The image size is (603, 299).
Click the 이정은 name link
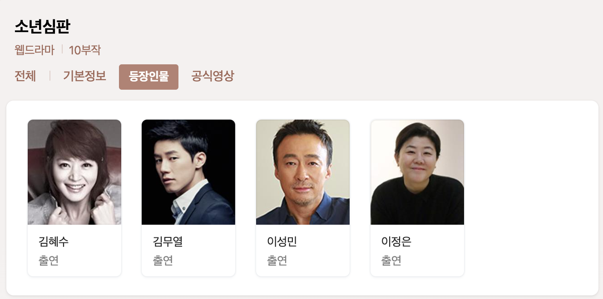pyautogui.click(x=396, y=241)
